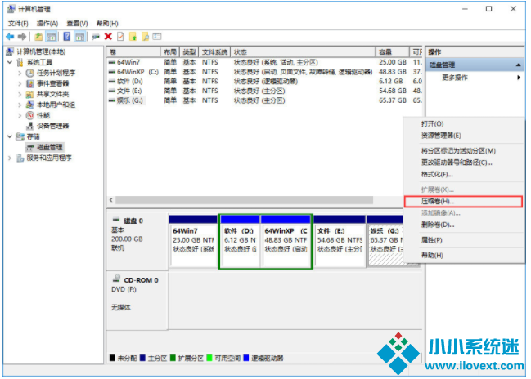The width and height of the screenshot is (531, 379).
Task: Click the 设备管理器 tree icon
Action: tap(29, 126)
